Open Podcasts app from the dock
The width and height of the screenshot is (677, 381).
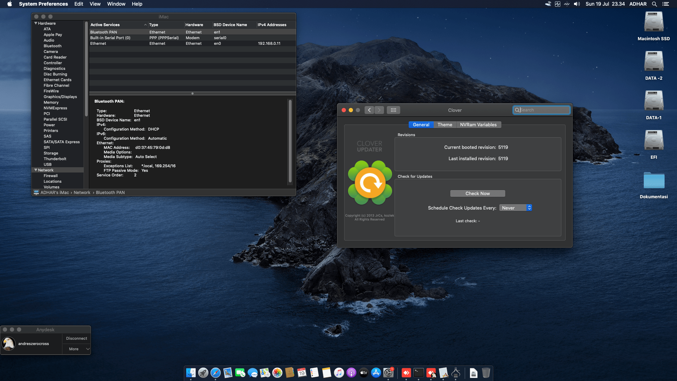point(351,373)
